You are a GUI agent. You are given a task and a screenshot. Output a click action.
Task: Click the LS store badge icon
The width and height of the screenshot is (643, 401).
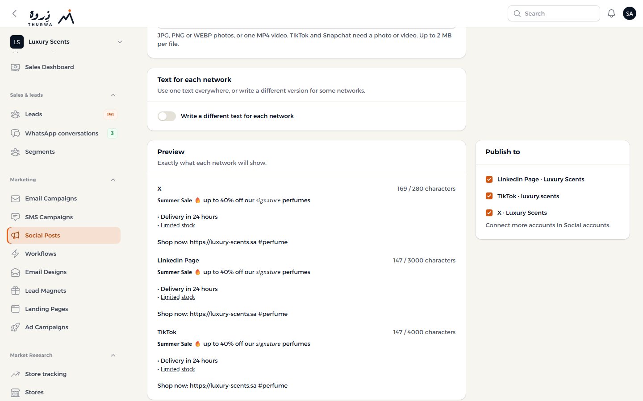tap(17, 42)
